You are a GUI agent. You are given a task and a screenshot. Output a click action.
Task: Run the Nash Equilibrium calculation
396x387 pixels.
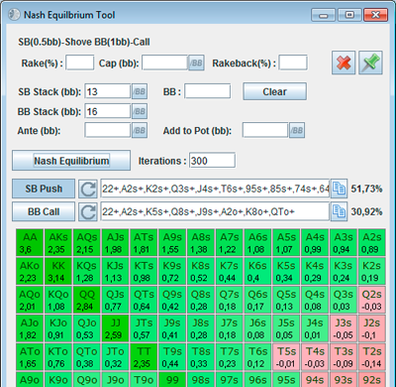(71, 161)
